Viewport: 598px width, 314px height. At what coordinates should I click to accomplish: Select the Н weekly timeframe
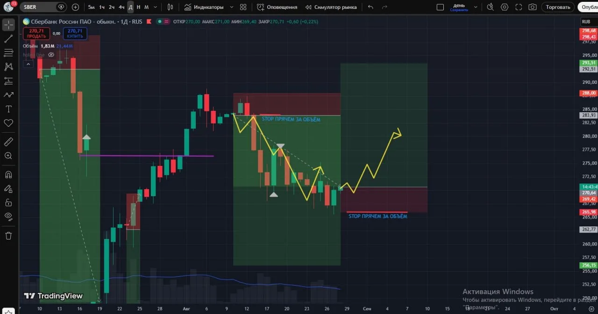click(138, 7)
